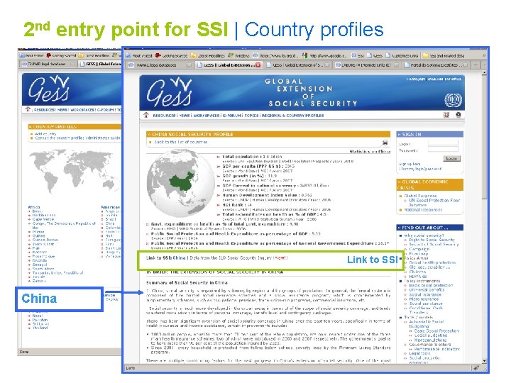Switch to the active GESS | Global Extension tab
The height and width of the screenshot is (383, 511).
pos(229,65)
